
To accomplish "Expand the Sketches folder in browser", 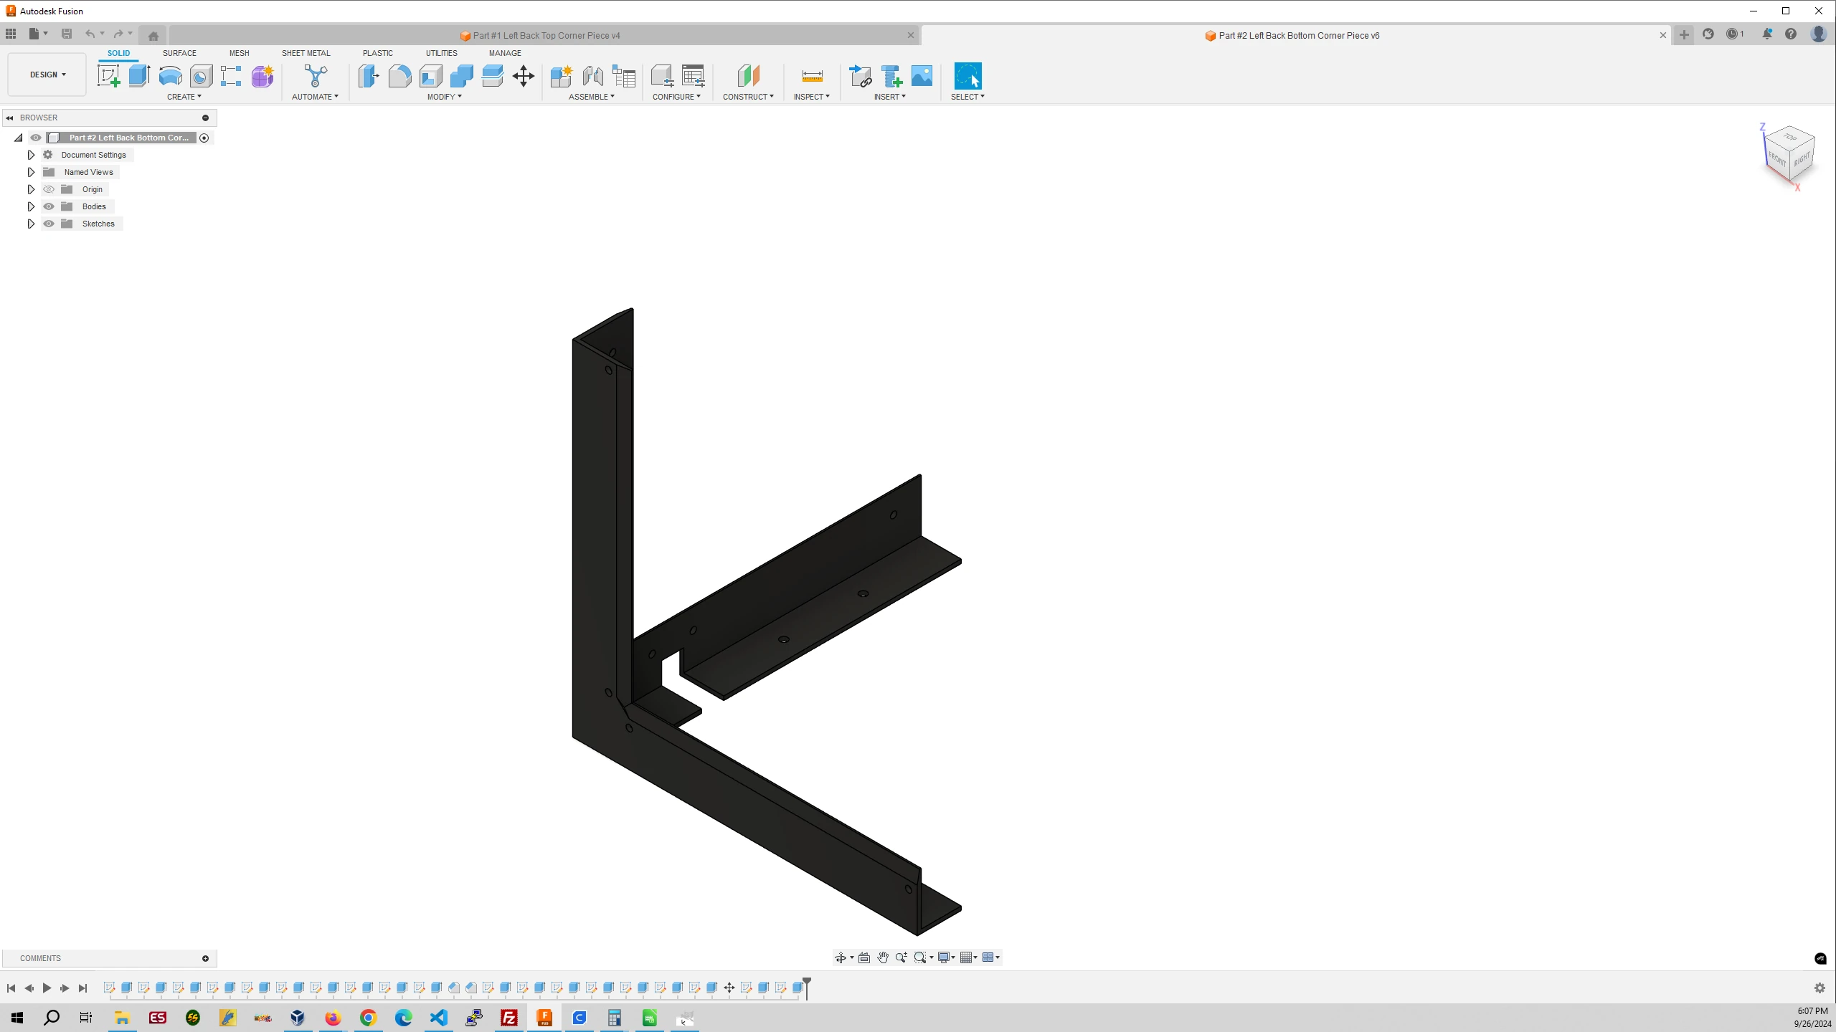I will [30, 223].
